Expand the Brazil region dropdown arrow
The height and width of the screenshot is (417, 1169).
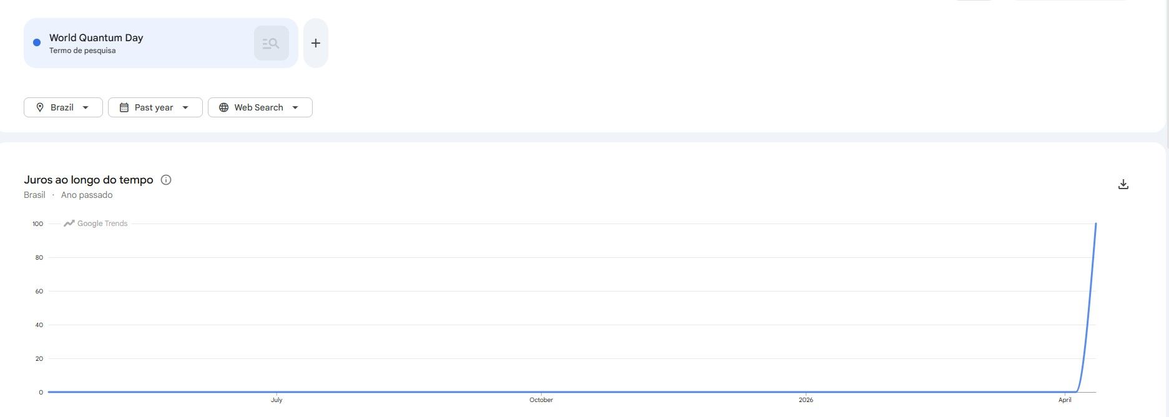pyautogui.click(x=86, y=107)
